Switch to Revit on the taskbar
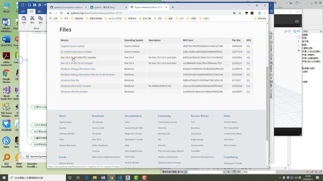Screen dimensions: 323x181 (128, 177)
